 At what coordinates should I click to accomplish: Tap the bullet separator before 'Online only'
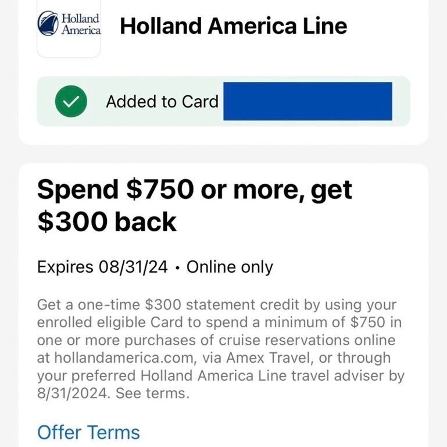(x=177, y=268)
